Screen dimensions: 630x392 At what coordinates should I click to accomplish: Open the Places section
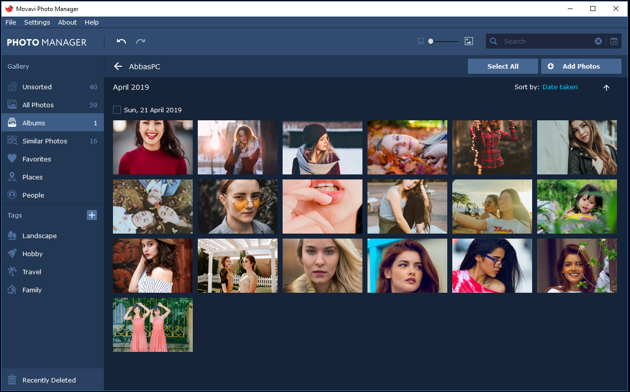[x=52, y=177]
